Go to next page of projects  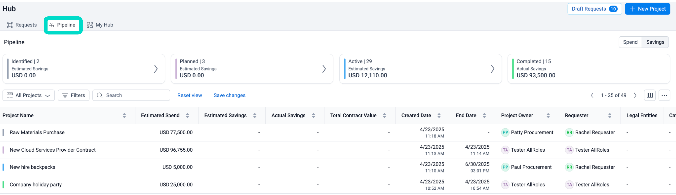pyautogui.click(x=635, y=95)
